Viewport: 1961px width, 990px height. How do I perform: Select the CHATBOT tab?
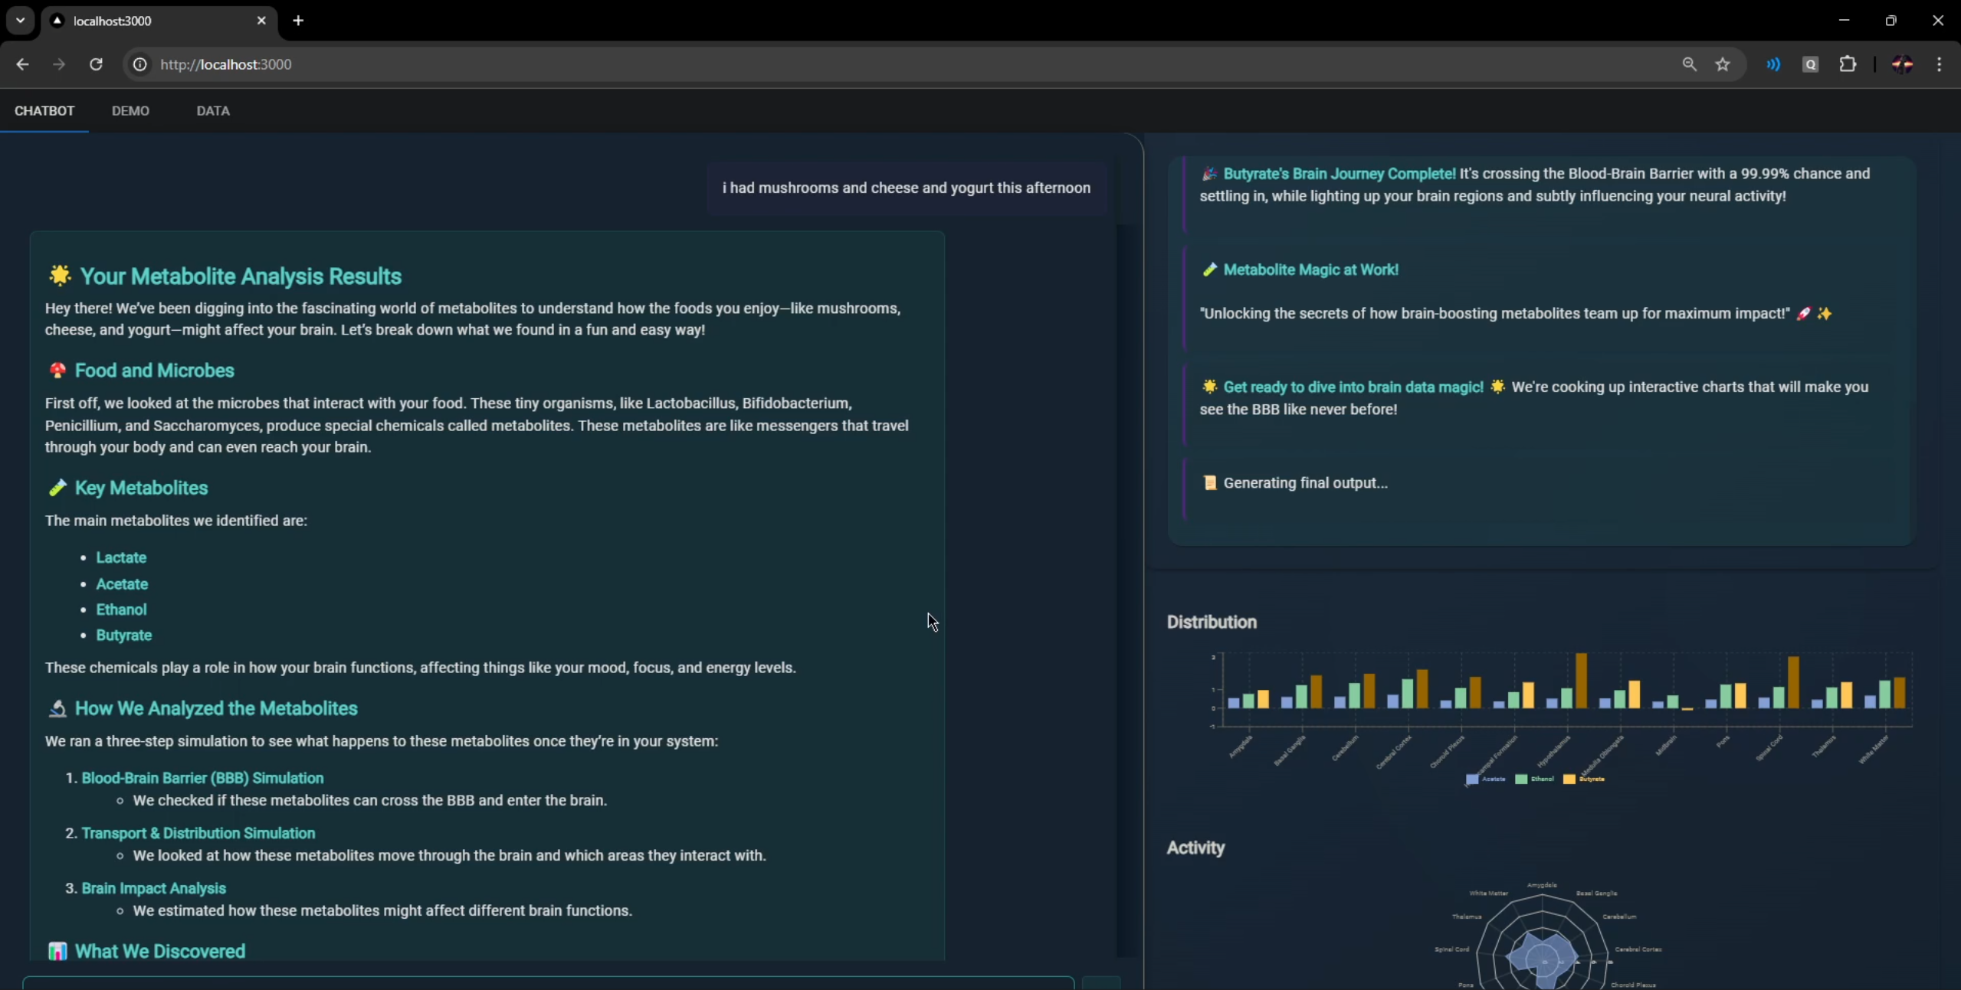tap(44, 110)
